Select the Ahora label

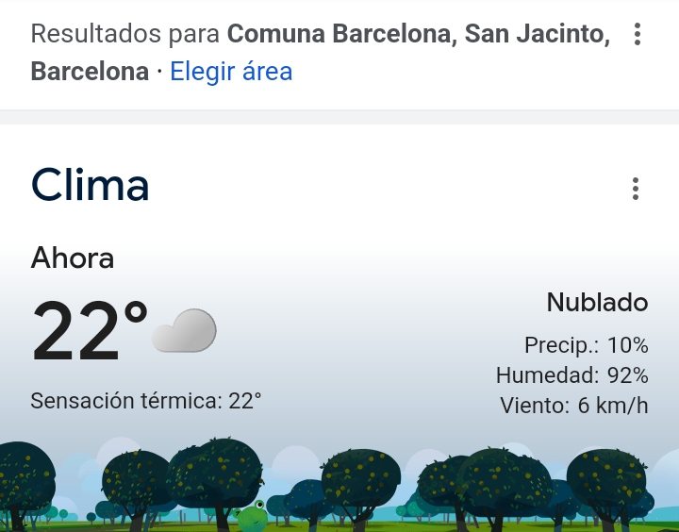point(73,258)
